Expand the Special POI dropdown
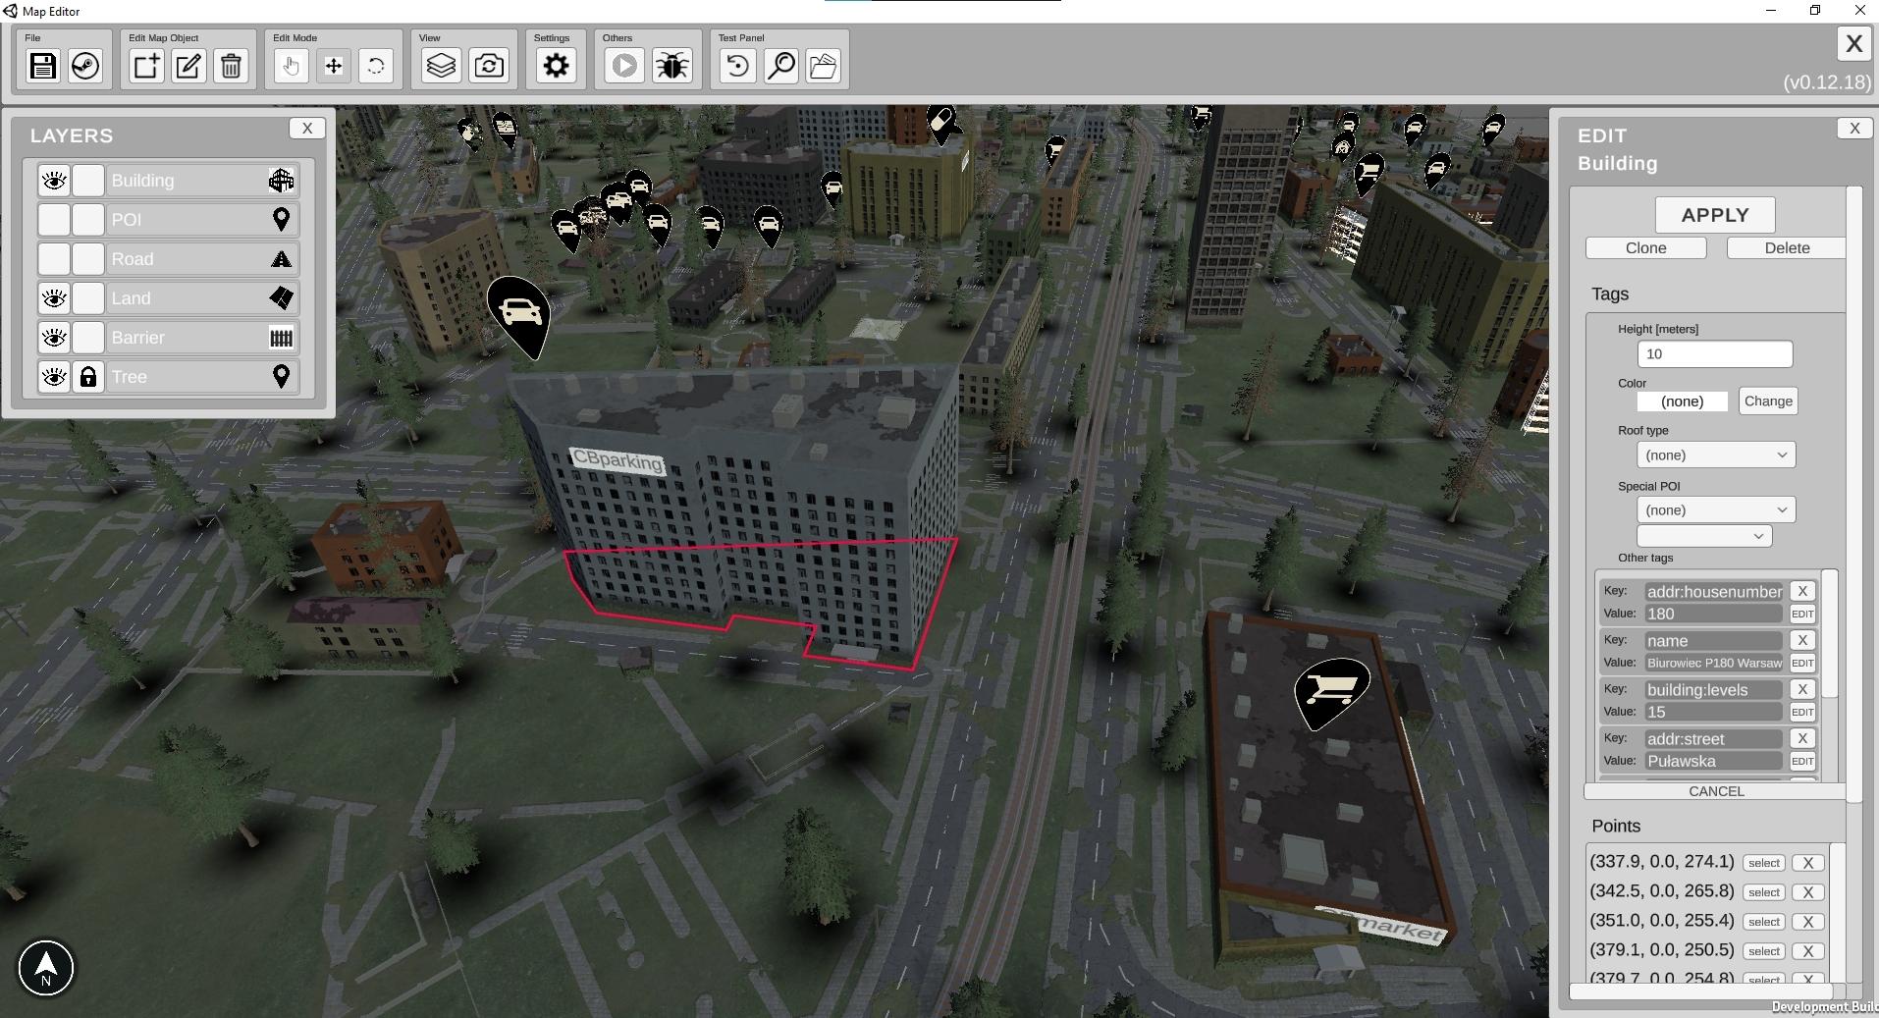1879x1018 pixels. tap(1715, 509)
